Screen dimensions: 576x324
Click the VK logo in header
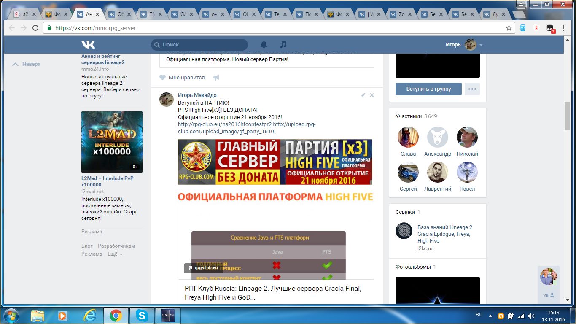point(88,44)
